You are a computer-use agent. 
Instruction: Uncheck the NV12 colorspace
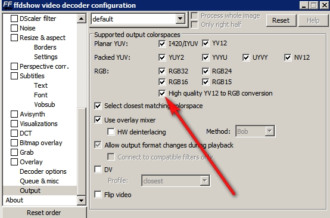288,57
